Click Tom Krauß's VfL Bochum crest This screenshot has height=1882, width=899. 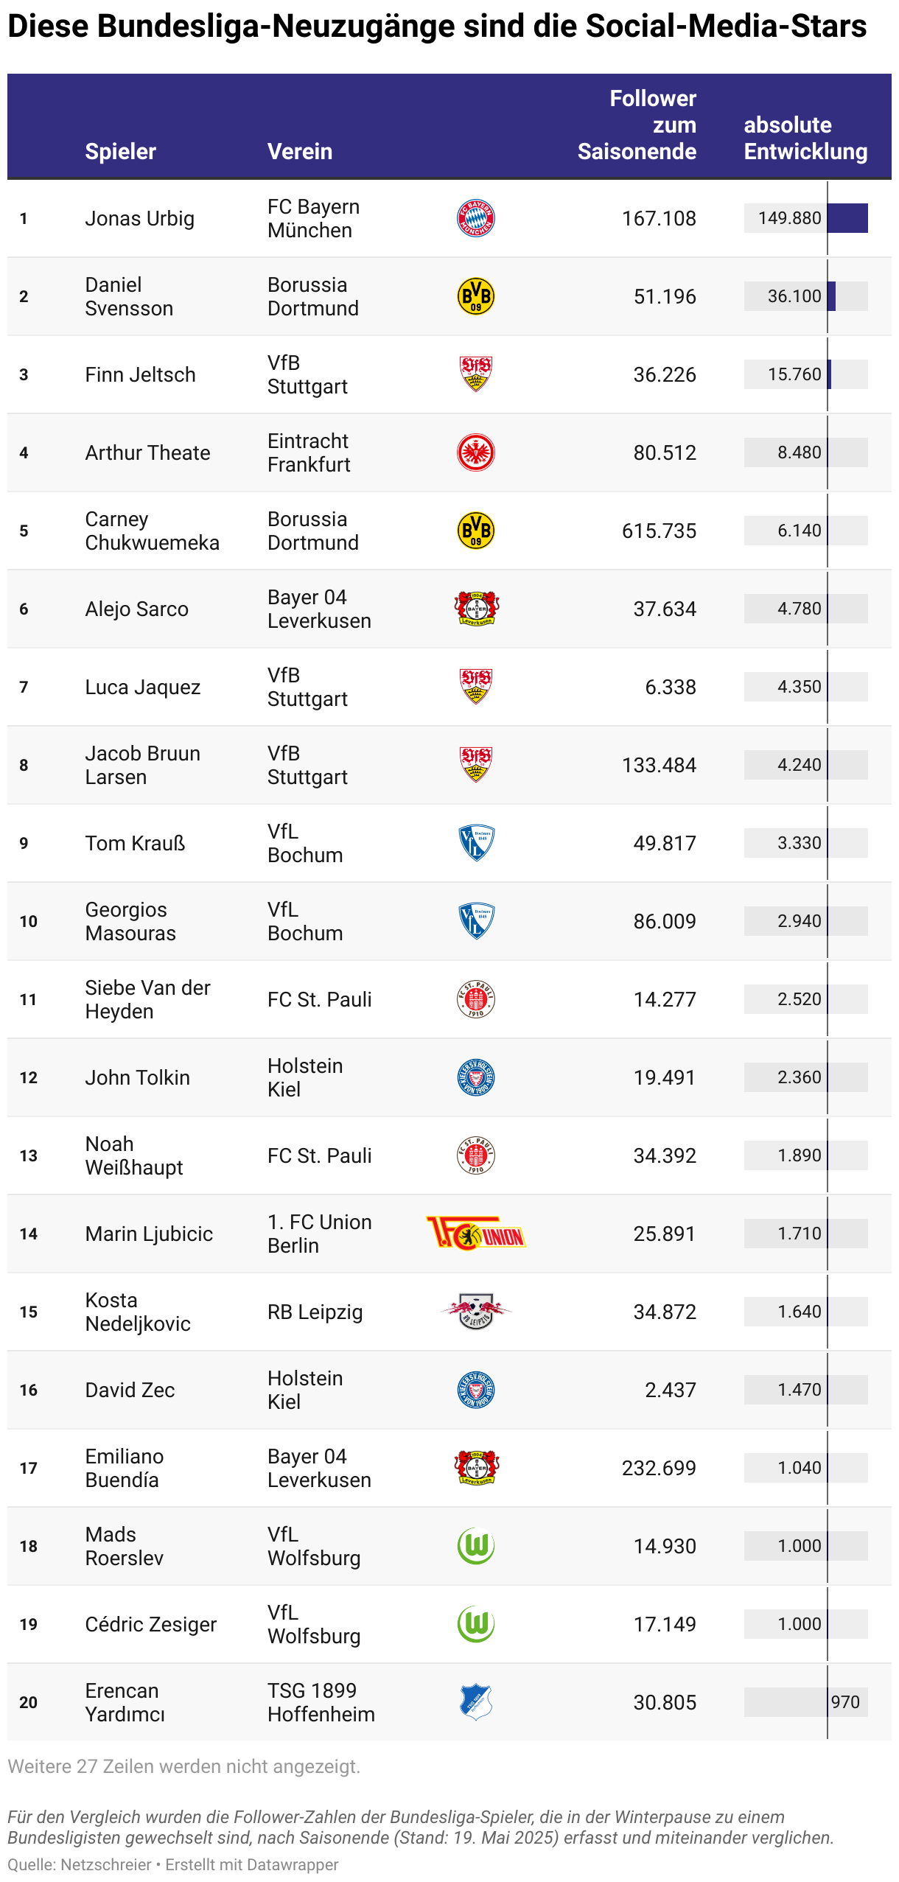click(476, 844)
